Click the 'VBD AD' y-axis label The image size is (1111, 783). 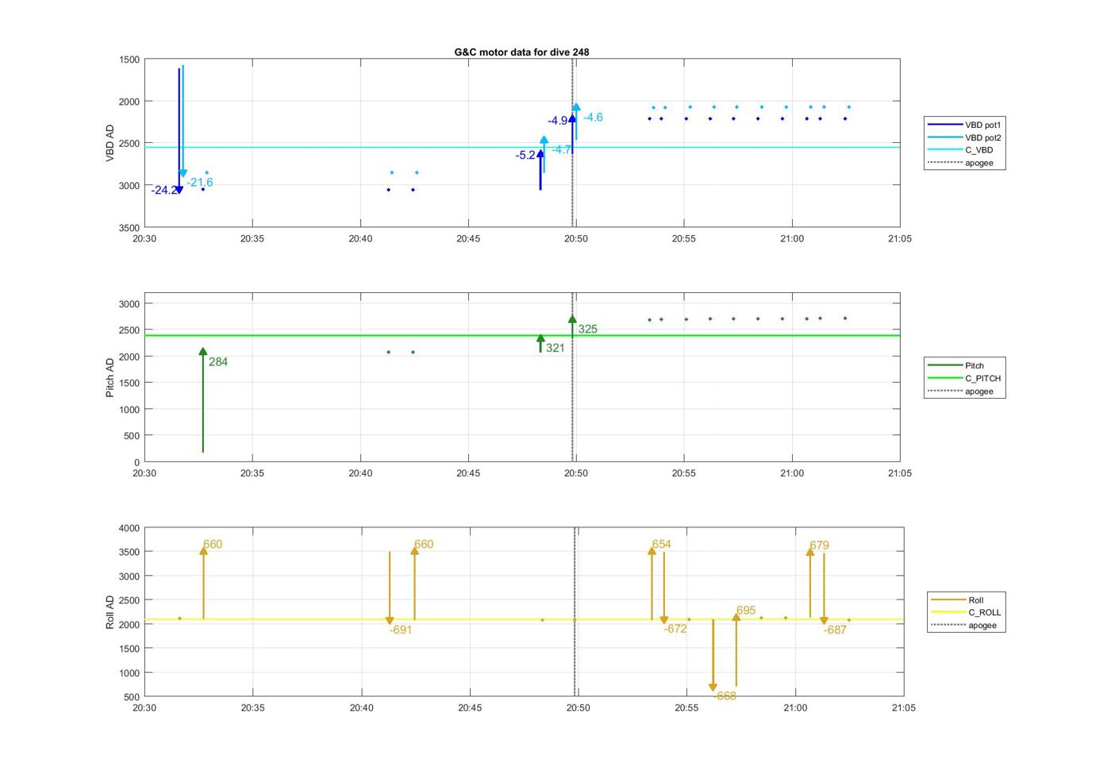click(x=110, y=143)
